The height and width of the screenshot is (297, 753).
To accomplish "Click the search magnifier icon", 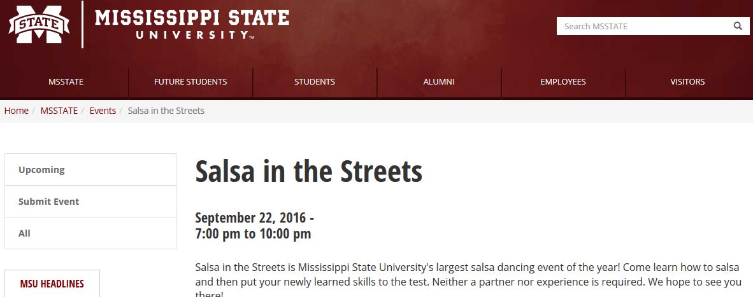I will point(738,26).
